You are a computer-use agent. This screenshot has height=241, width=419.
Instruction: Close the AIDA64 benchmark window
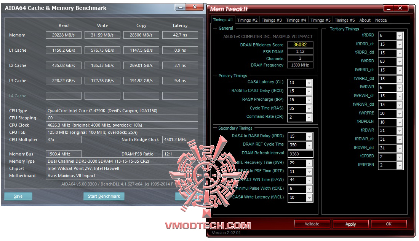(x=195, y=7)
